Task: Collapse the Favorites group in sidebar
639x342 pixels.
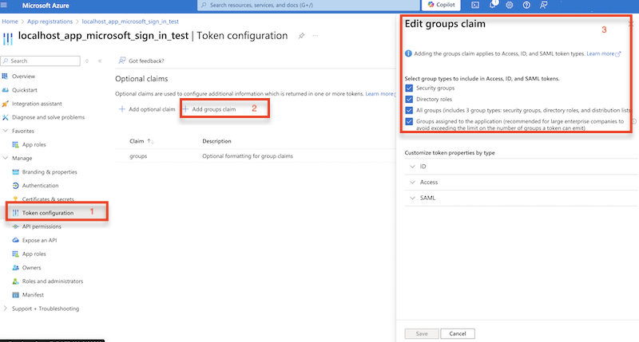Action: [6, 131]
